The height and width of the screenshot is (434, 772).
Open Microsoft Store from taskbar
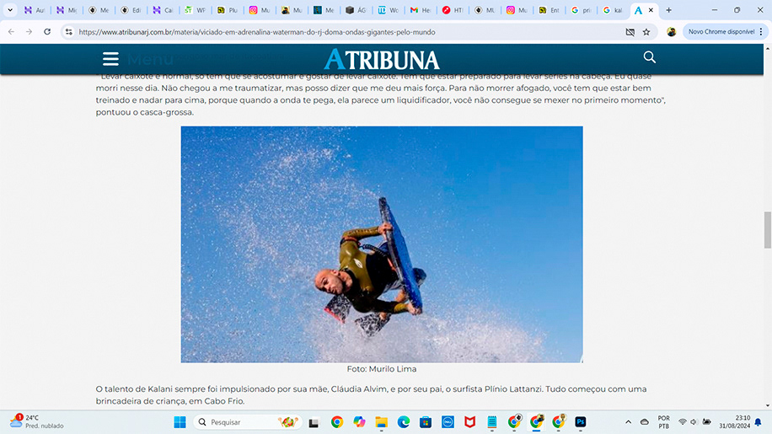tap(426, 422)
